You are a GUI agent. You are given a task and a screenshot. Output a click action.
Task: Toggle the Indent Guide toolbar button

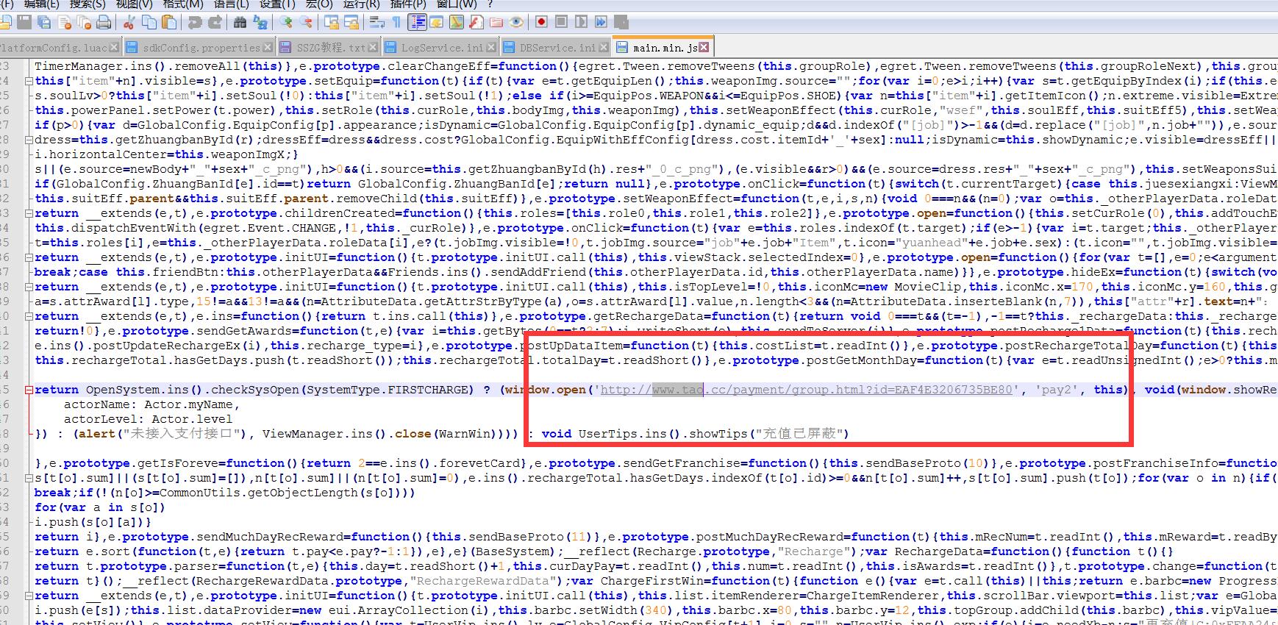[417, 22]
